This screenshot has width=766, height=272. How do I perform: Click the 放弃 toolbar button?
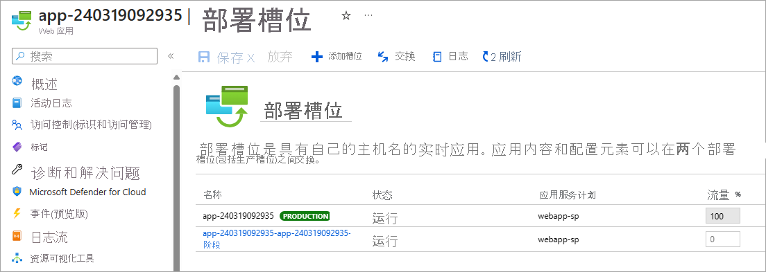tap(280, 57)
